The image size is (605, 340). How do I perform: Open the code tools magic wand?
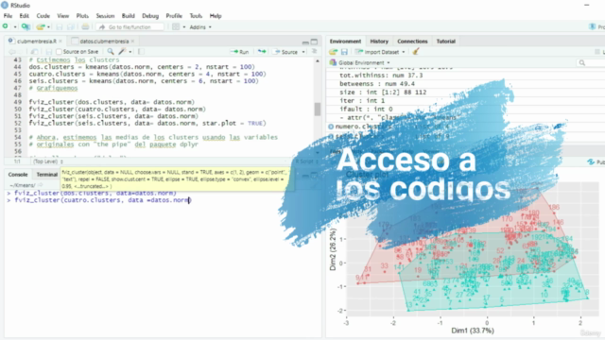122,51
